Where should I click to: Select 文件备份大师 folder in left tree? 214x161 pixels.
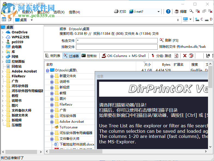[x=22, y=111]
